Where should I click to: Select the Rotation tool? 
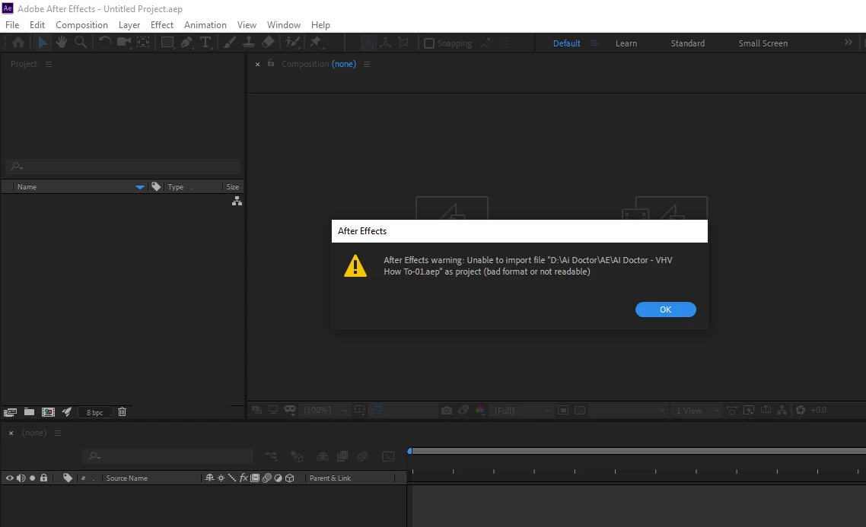[104, 43]
